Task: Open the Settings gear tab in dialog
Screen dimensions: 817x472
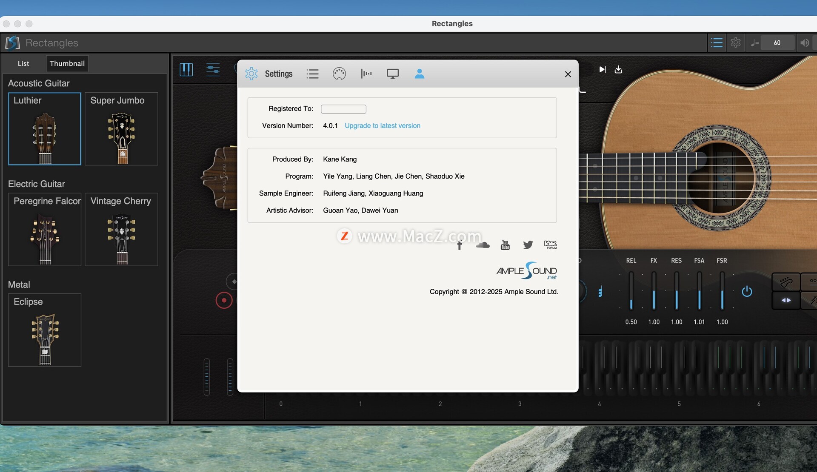Action: (x=251, y=74)
